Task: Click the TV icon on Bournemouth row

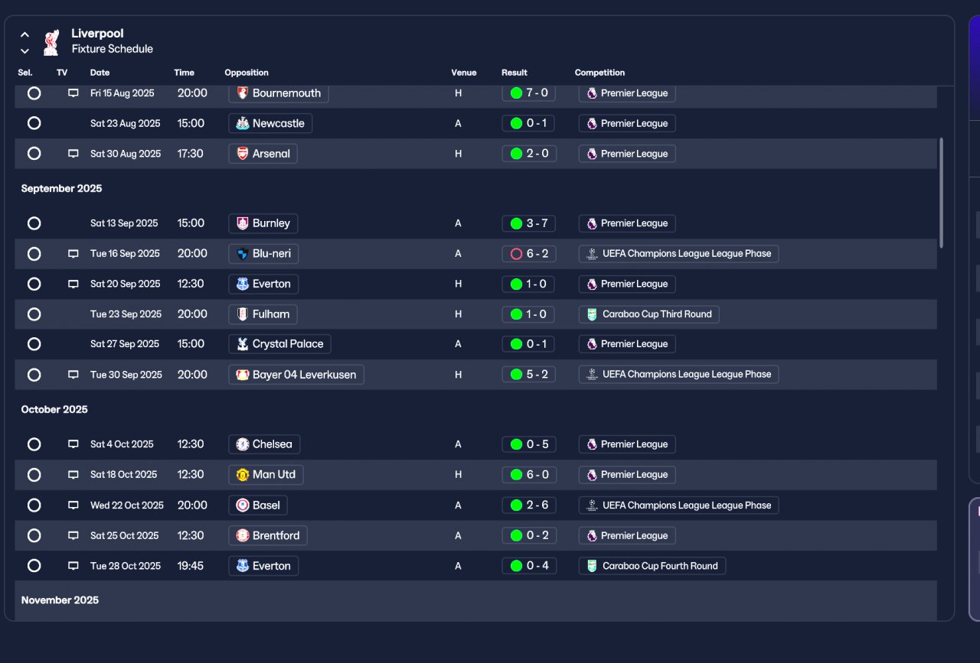Action: [73, 93]
